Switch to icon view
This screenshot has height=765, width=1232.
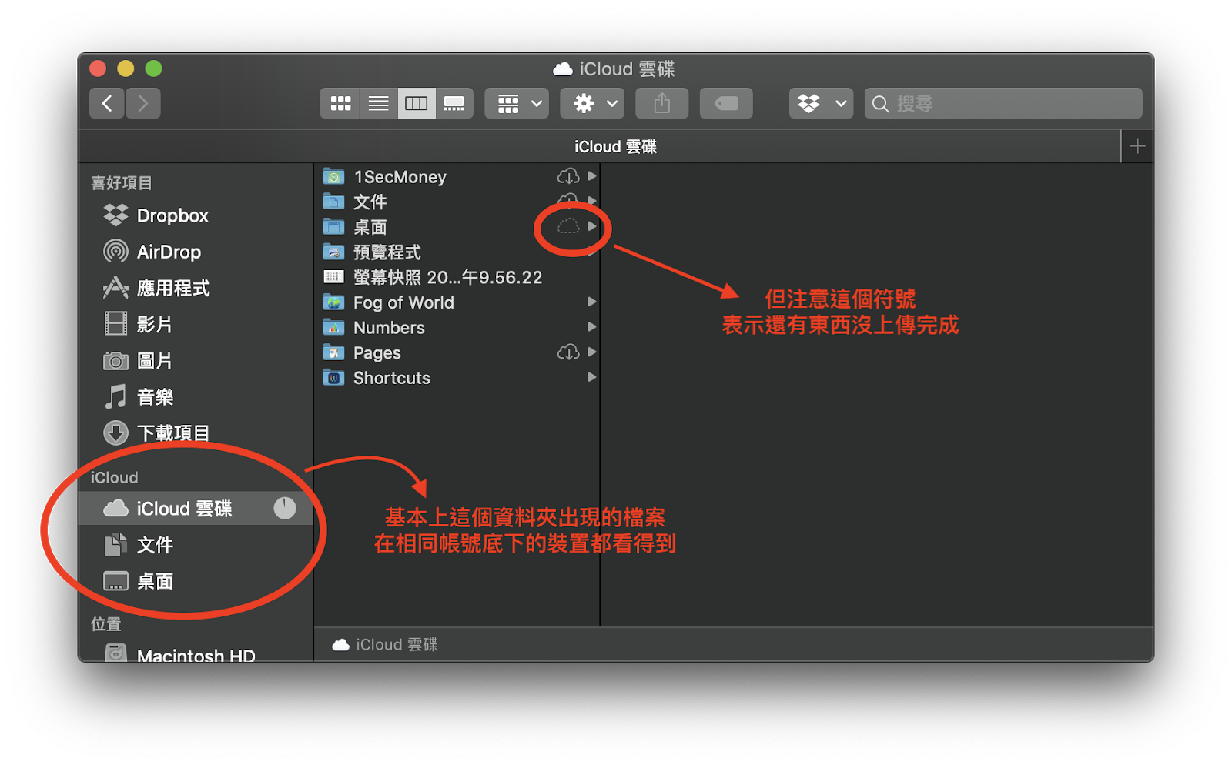click(340, 103)
